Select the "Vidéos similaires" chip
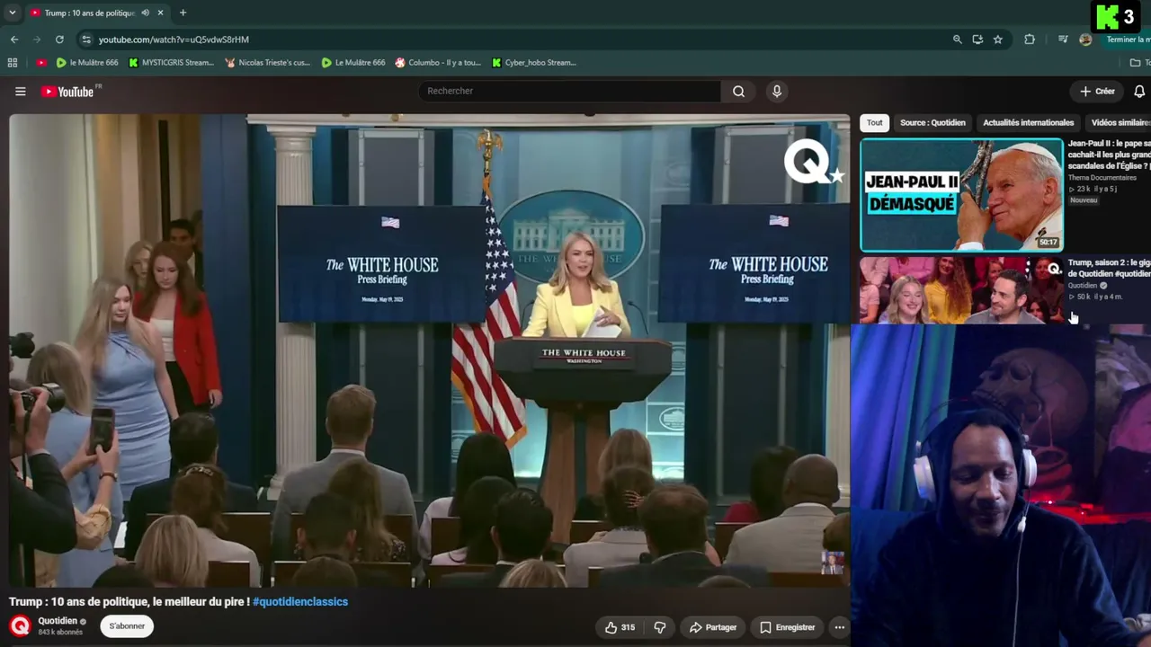 click(1120, 123)
